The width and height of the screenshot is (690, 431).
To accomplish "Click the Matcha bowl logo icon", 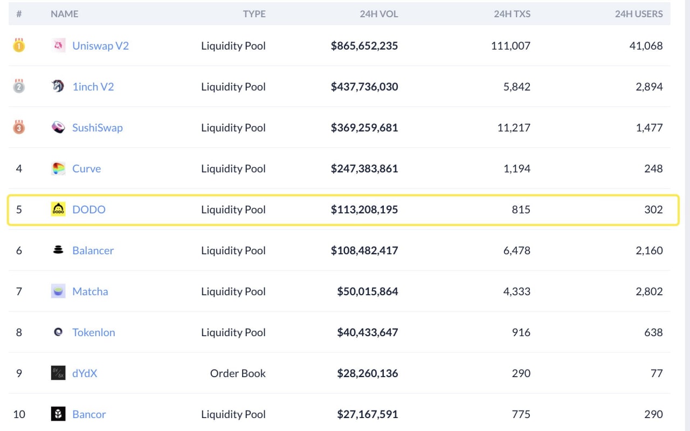I will point(58,291).
